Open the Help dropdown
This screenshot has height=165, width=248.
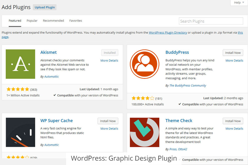pos(239,3)
